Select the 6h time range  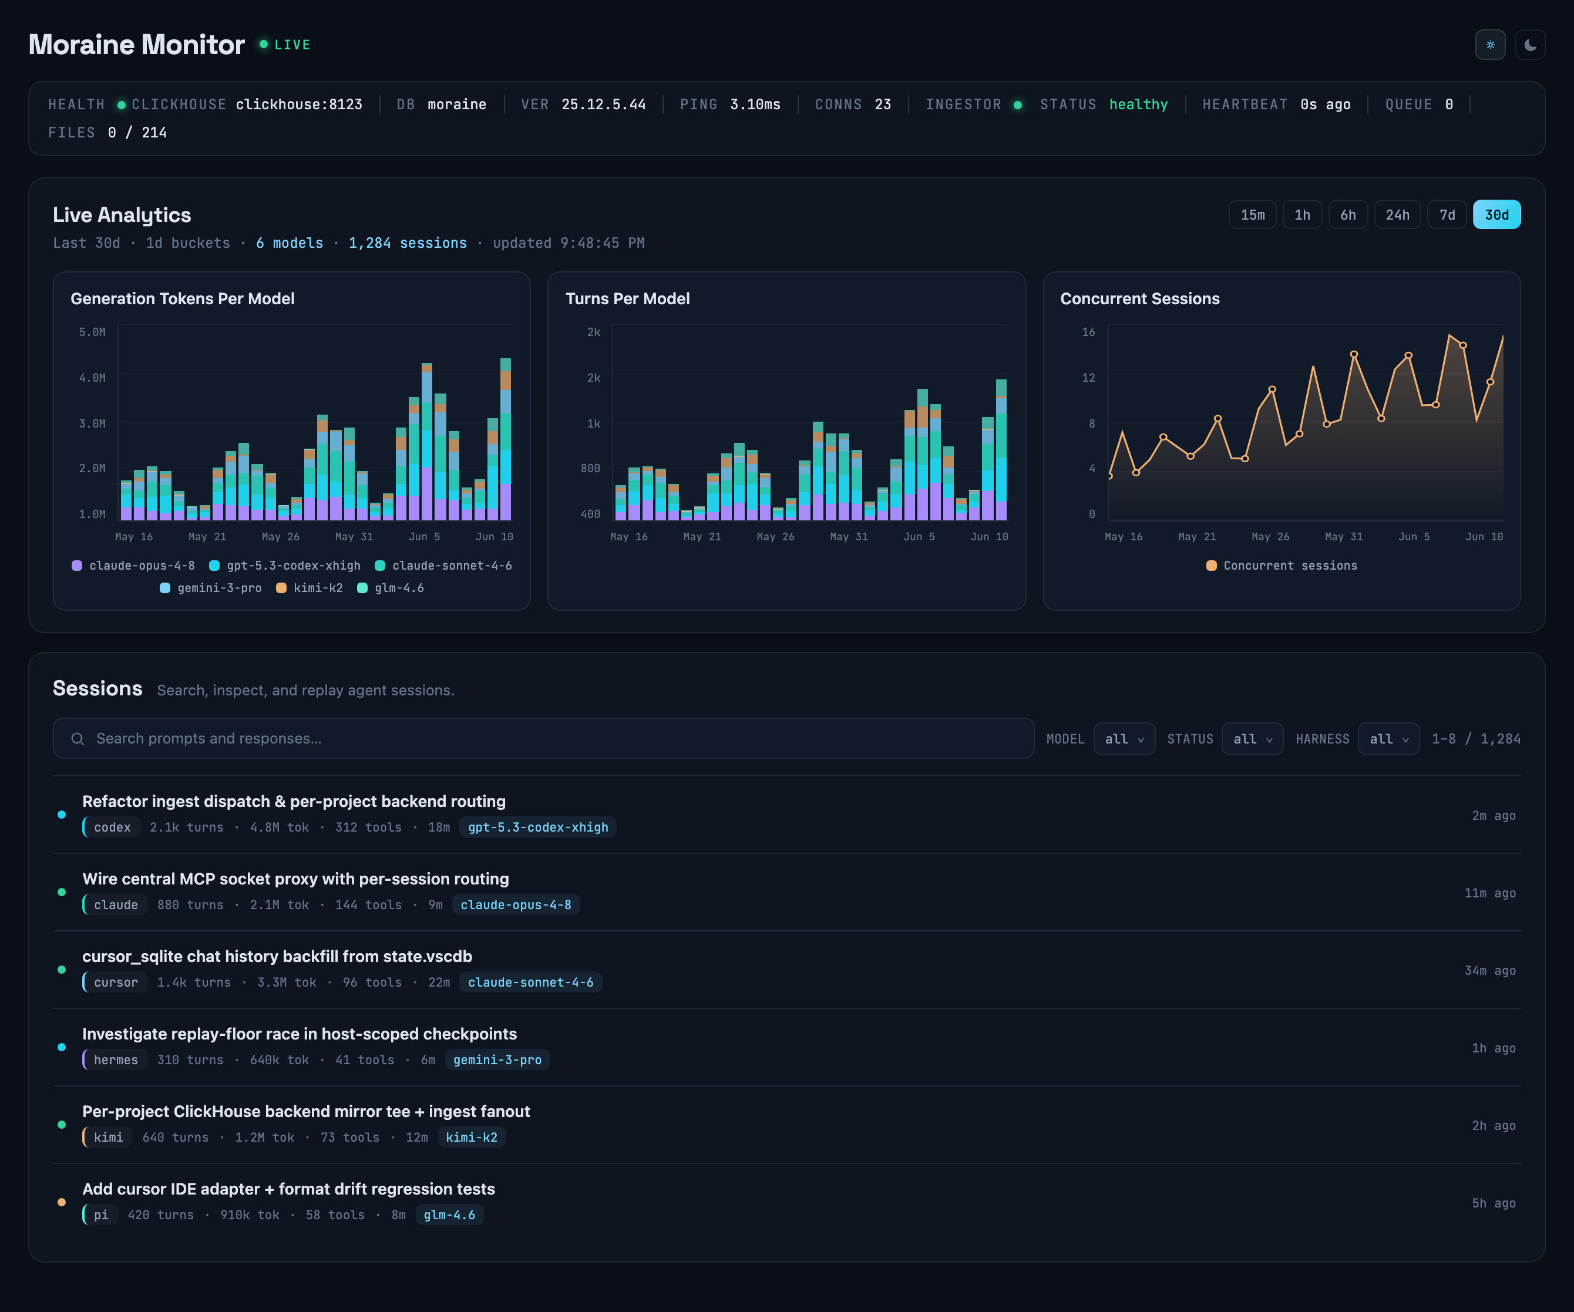click(1348, 215)
